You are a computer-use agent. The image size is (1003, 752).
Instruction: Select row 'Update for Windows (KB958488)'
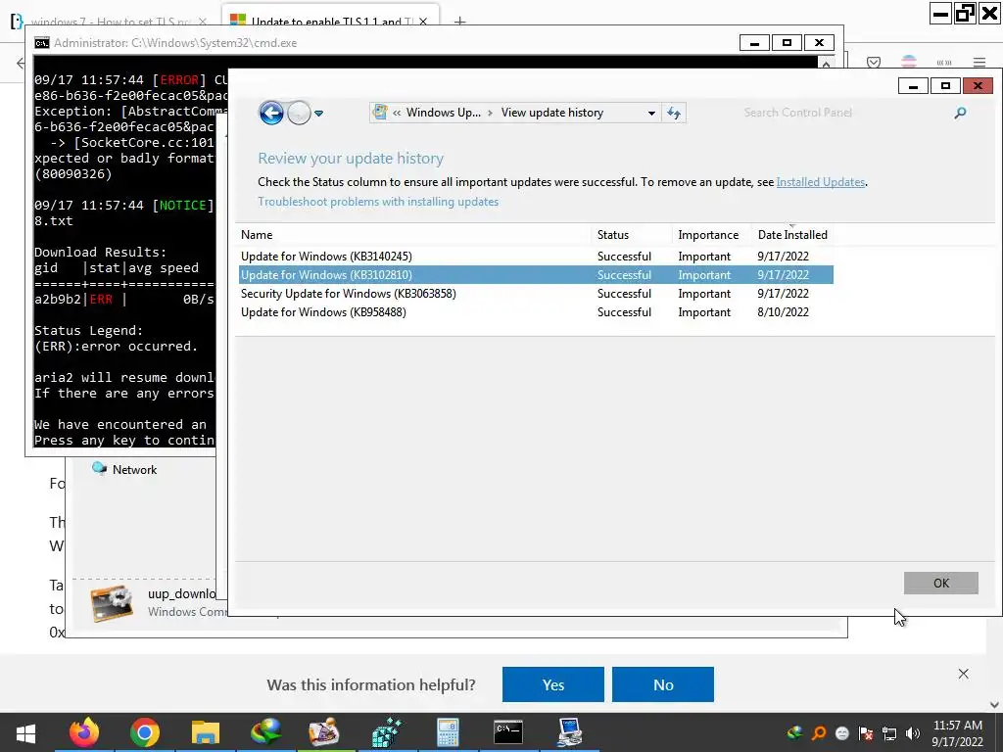[536, 312]
